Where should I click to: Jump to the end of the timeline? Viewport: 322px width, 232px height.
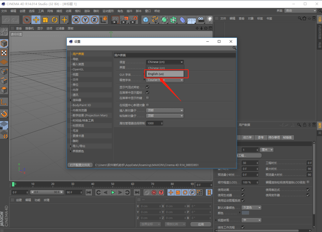click(137, 192)
